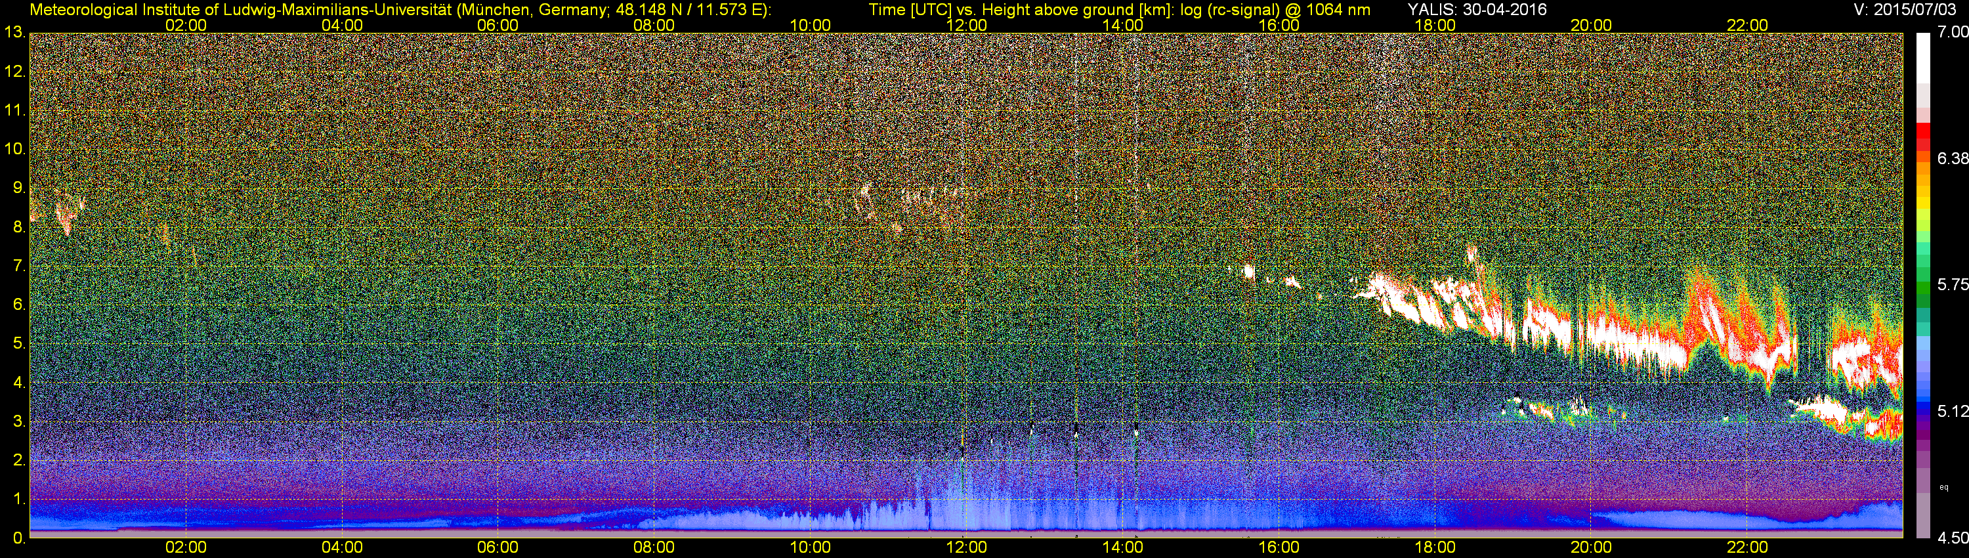Click the small 'eq' label beside the color scale
The width and height of the screenshot is (1969, 558).
1944,487
